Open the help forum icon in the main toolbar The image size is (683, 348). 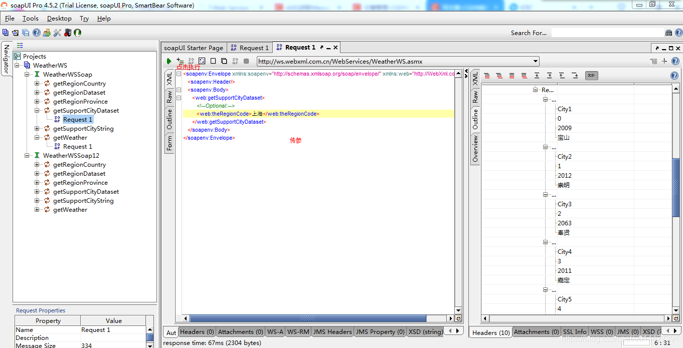(37, 33)
